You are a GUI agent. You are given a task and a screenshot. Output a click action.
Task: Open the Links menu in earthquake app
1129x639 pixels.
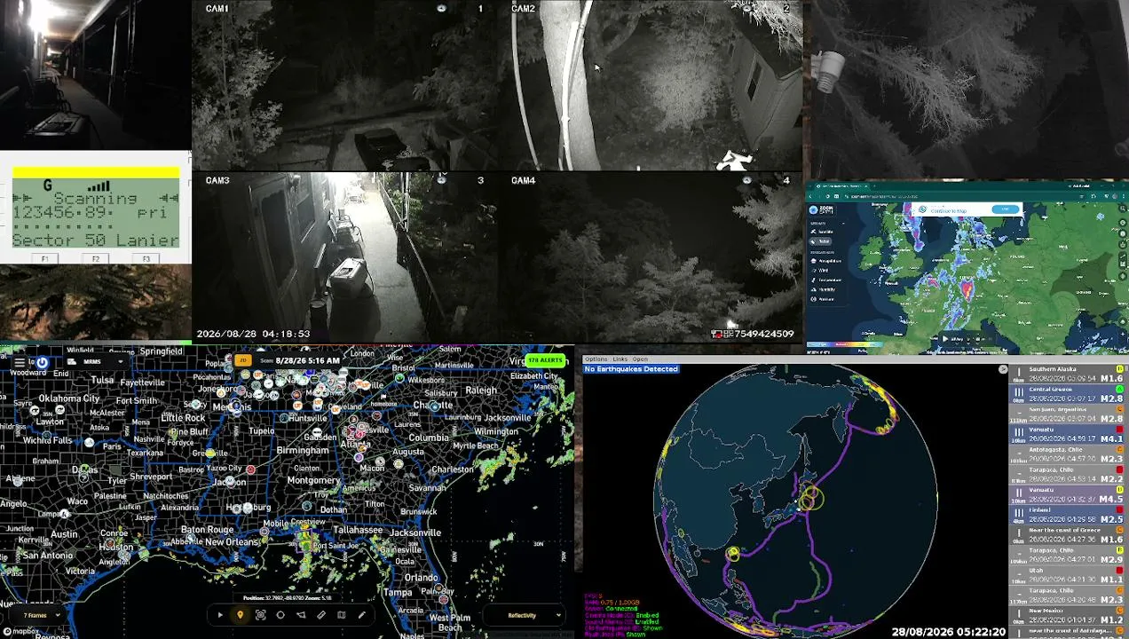coord(620,359)
